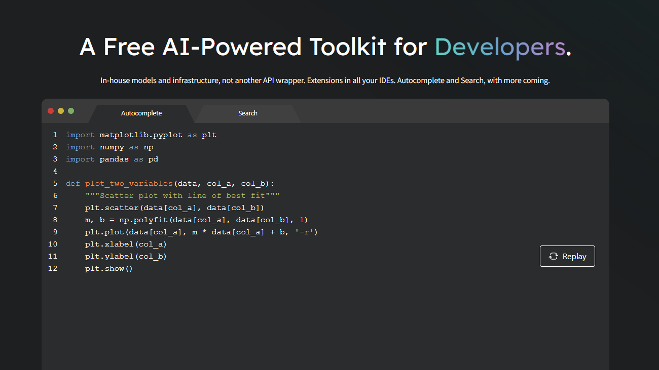Viewport: 659px width, 370px height.
Task: Open the Search tab
Action: point(248,113)
